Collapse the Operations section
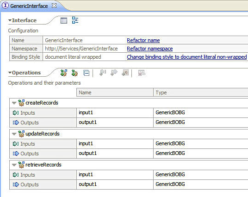 coord(10,73)
